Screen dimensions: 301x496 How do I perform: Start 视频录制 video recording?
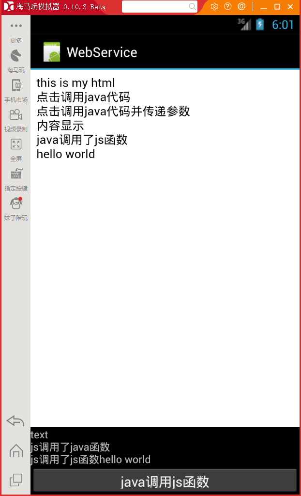[x=16, y=115]
